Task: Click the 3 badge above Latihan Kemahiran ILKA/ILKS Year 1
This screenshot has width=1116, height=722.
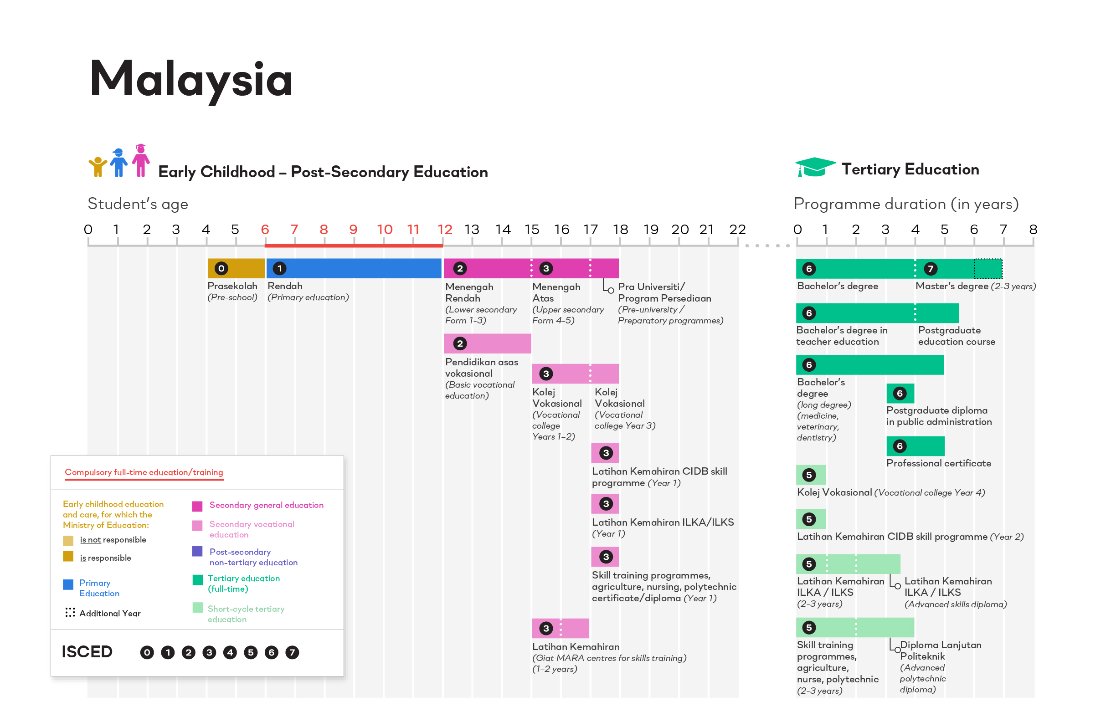Action: click(606, 503)
